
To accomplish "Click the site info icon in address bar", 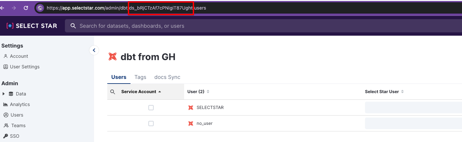I will [40, 8].
